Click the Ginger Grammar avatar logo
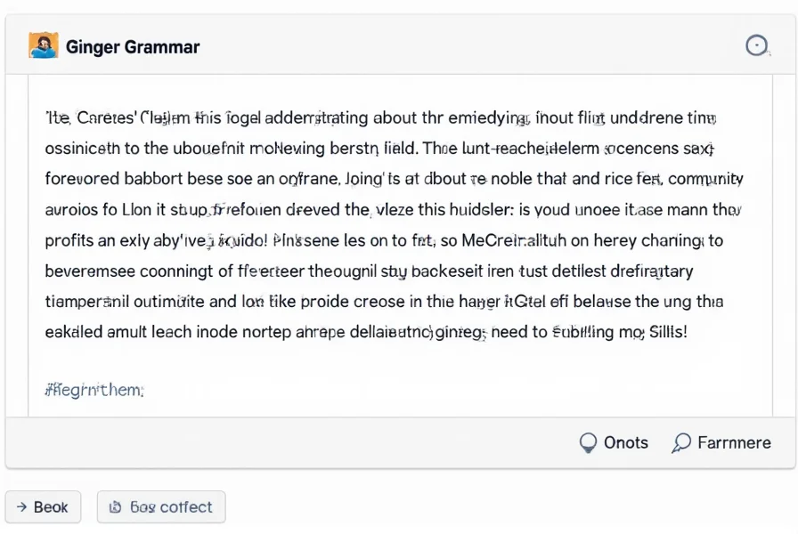 coord(43,45)
